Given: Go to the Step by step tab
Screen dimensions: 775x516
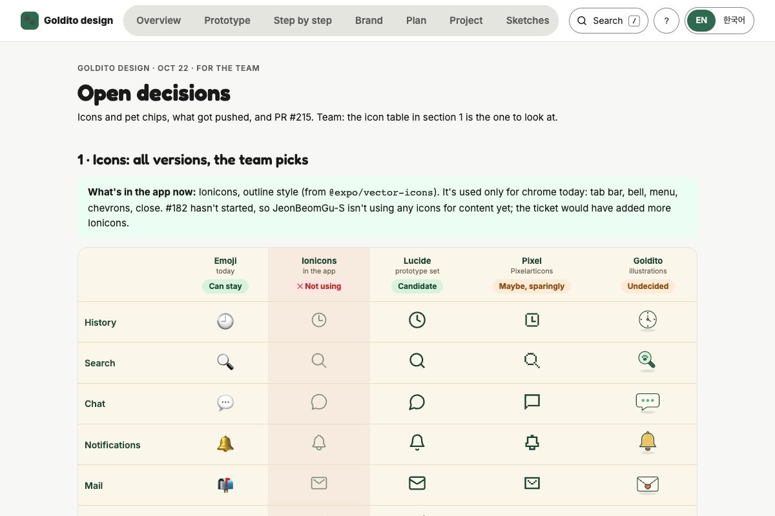Looking at the screenshot, I should [303, 21].
